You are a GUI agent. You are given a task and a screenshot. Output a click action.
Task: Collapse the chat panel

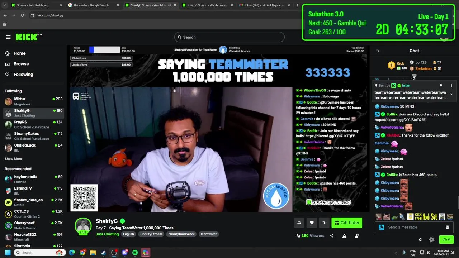click(x=377, y=51)
